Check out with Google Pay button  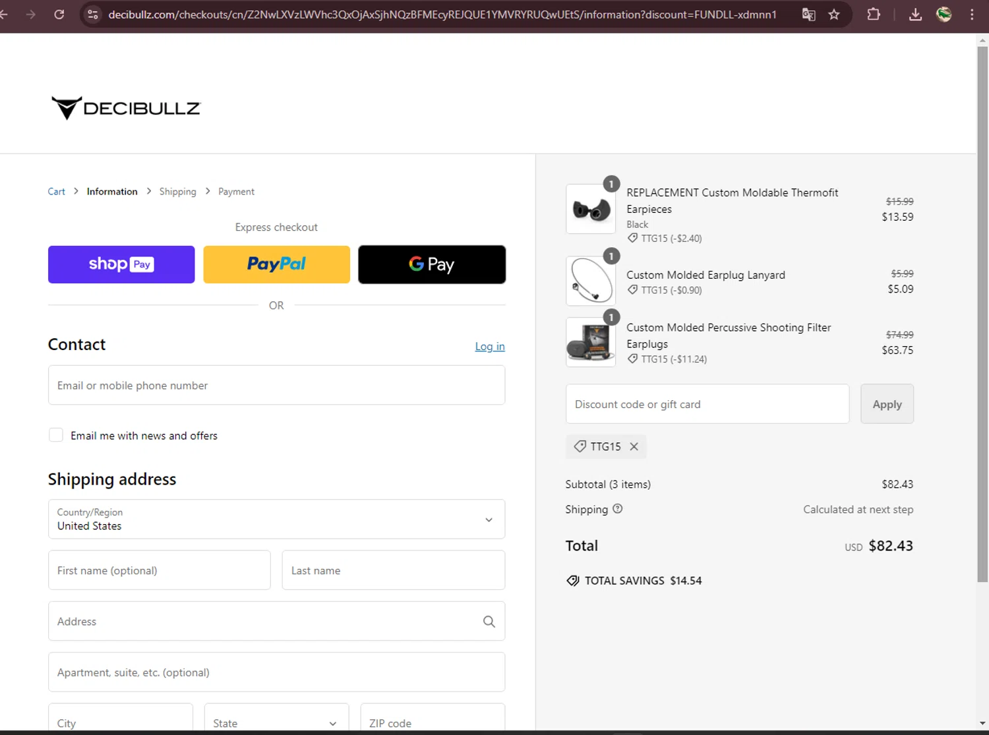coord(432,264)
